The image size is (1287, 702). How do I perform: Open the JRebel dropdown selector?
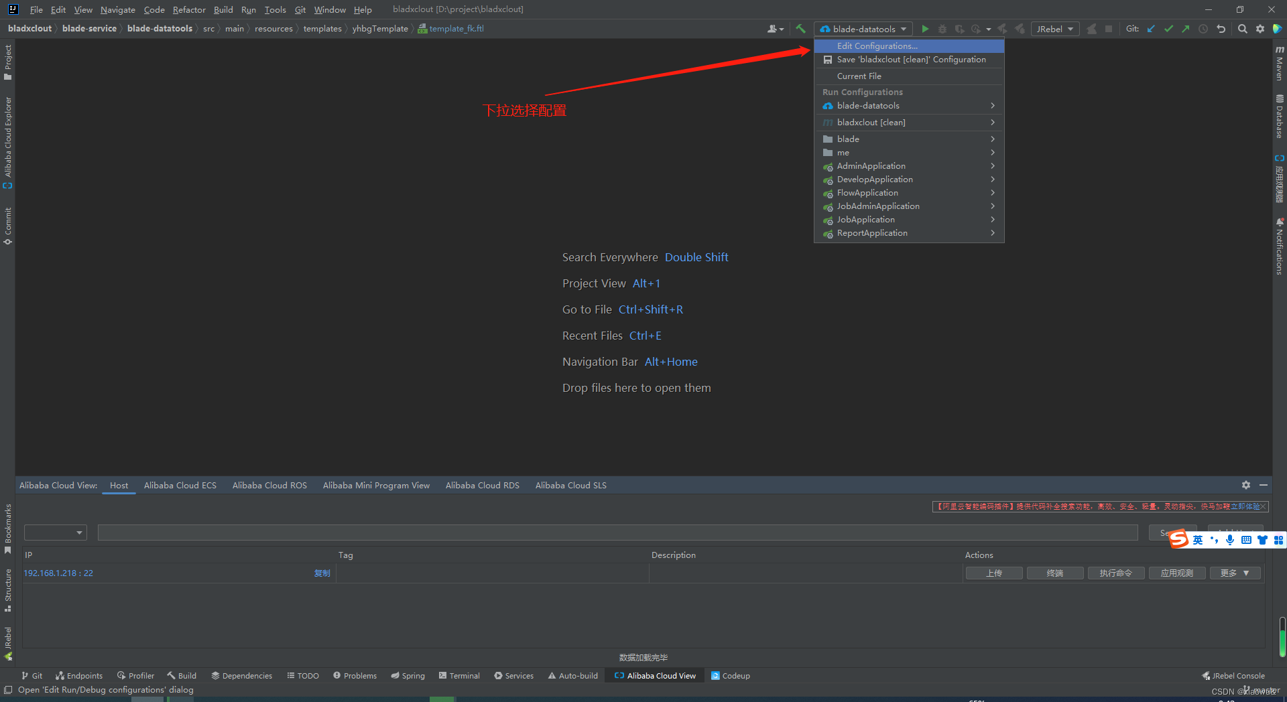pyautogui.click(x=1055, y=29)
